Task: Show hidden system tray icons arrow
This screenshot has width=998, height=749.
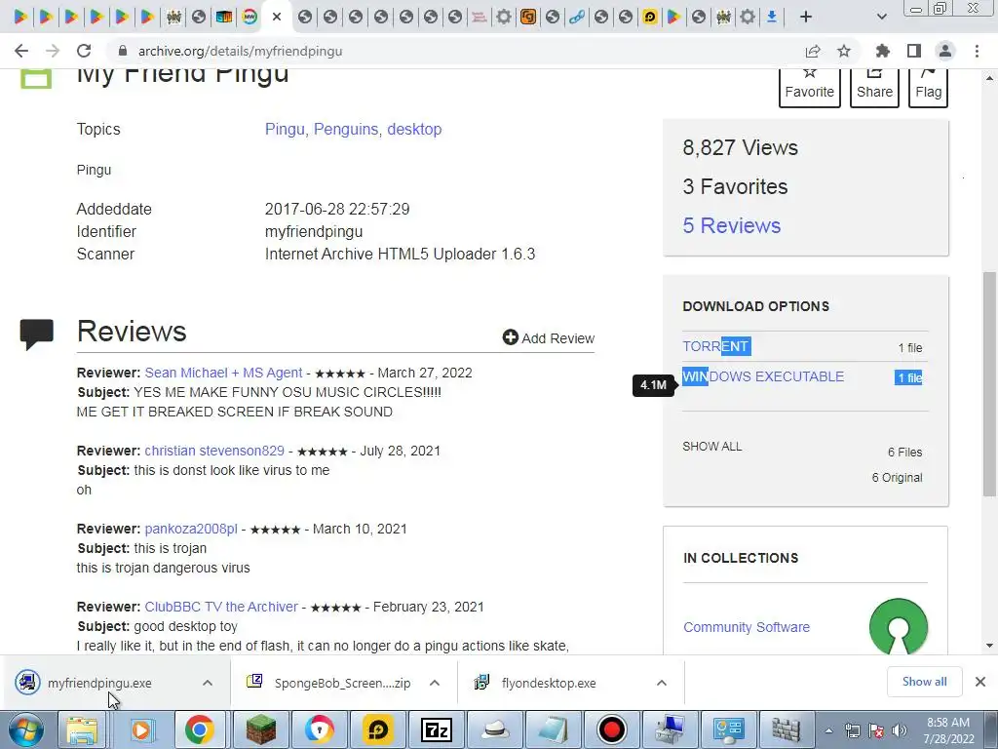Action: coord(828,730)
